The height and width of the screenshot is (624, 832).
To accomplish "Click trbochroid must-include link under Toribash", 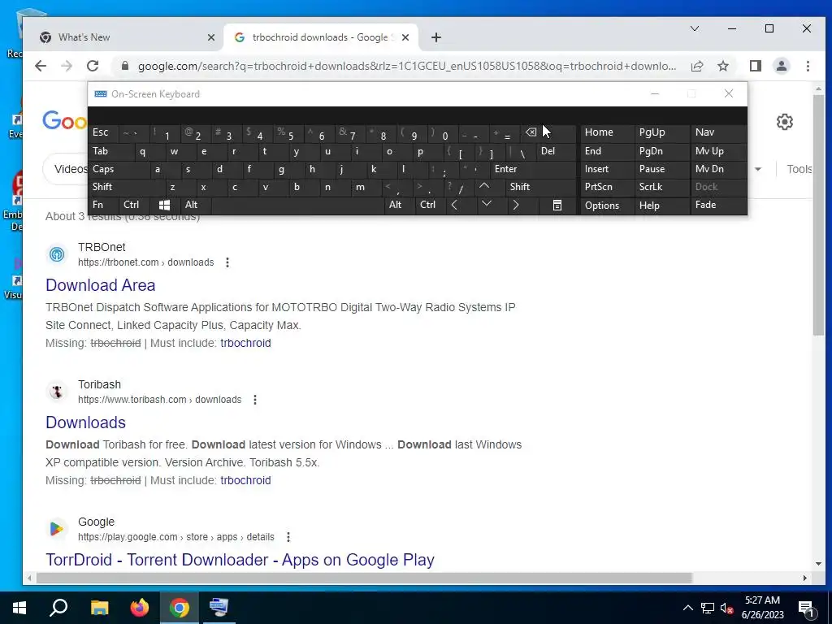I will [x=245, y=481].
